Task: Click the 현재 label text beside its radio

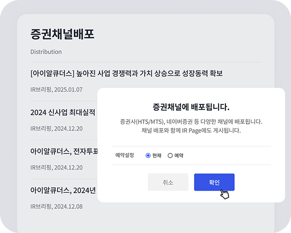Action: pos(157,155)
